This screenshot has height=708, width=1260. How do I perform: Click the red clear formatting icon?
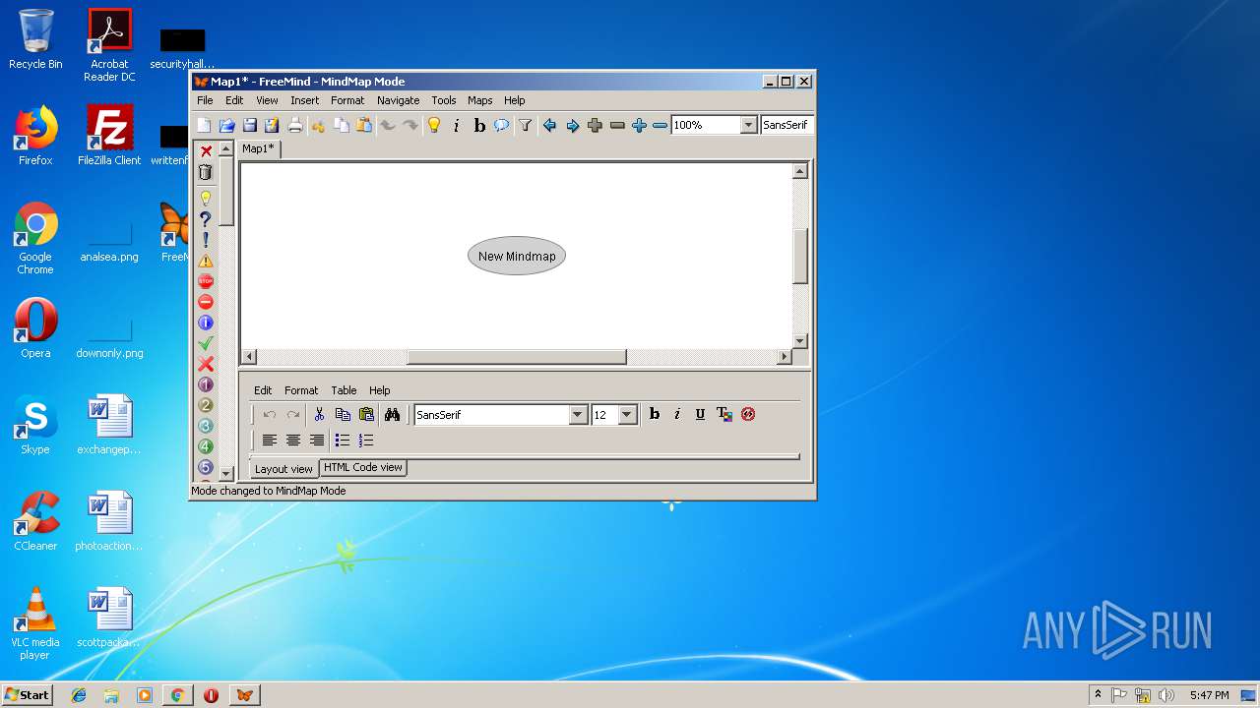748,414
